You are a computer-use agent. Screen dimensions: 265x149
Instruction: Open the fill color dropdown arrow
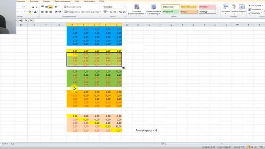pyautogui.click(x=32, y=12)
